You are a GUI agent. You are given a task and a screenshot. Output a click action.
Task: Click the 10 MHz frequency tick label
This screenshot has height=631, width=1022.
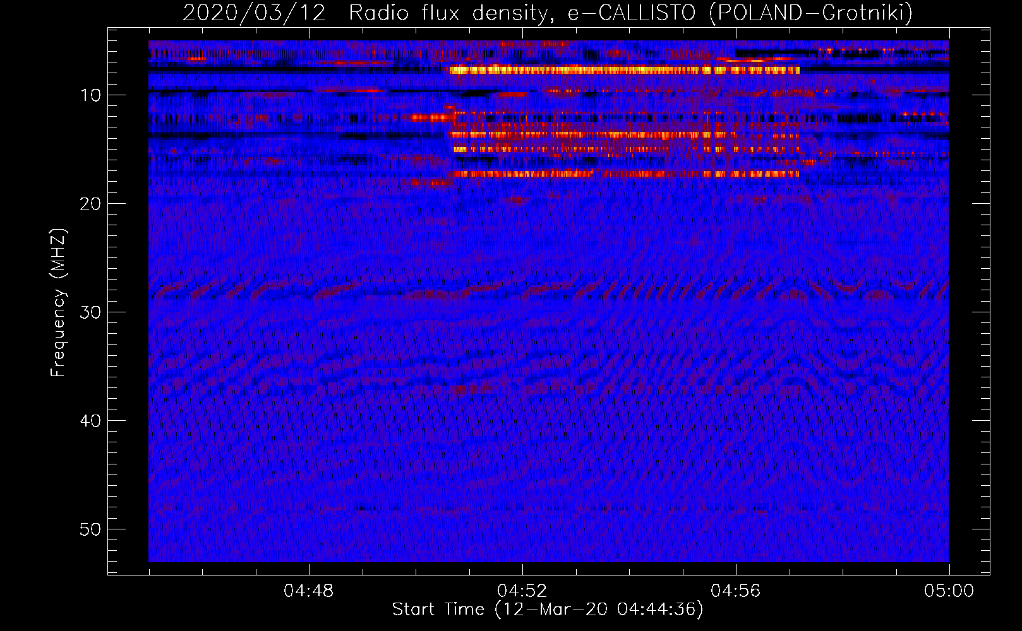tap(91, 95)
